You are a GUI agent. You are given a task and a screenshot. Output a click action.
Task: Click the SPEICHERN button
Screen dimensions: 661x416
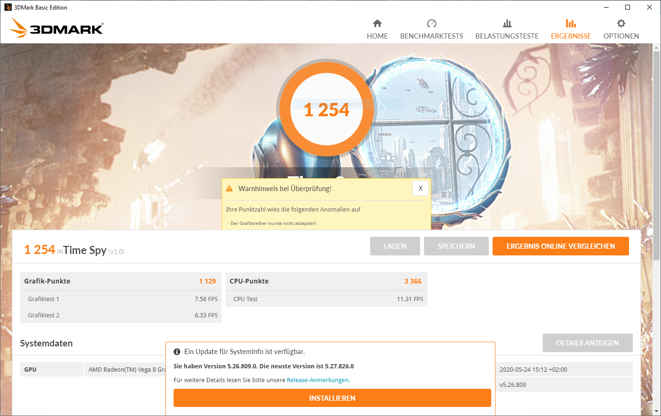pos(456,246)
